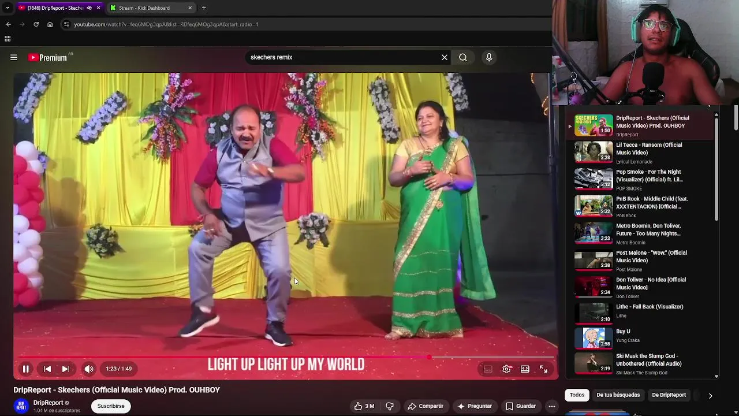Open more actions three-dot menu
Image resolution: width=739 pixels, height=416 pixels.
tap(552, 406)
